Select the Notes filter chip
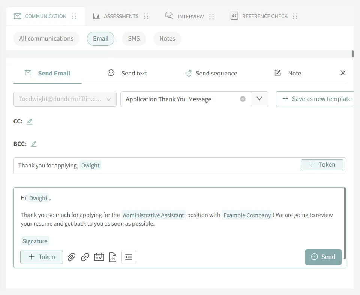This screenshot has width=360, height=295. coord(167,38)
